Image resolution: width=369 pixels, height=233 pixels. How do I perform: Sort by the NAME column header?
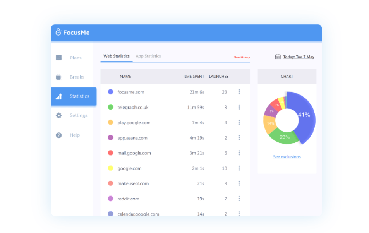tap(125, 77)
